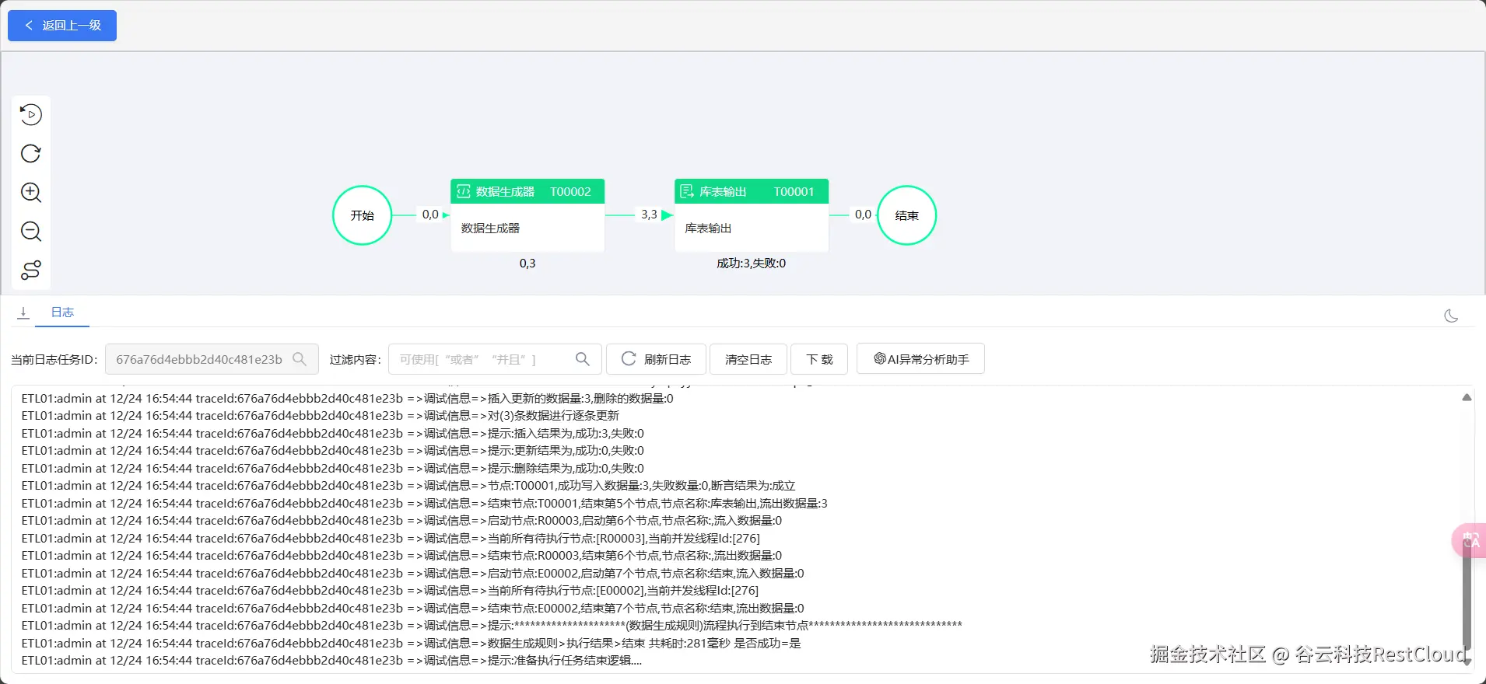The width and height of the screenshot is (1486, 684).
Task: Click the 3,3 connection label between nodes
Action: 649,215
